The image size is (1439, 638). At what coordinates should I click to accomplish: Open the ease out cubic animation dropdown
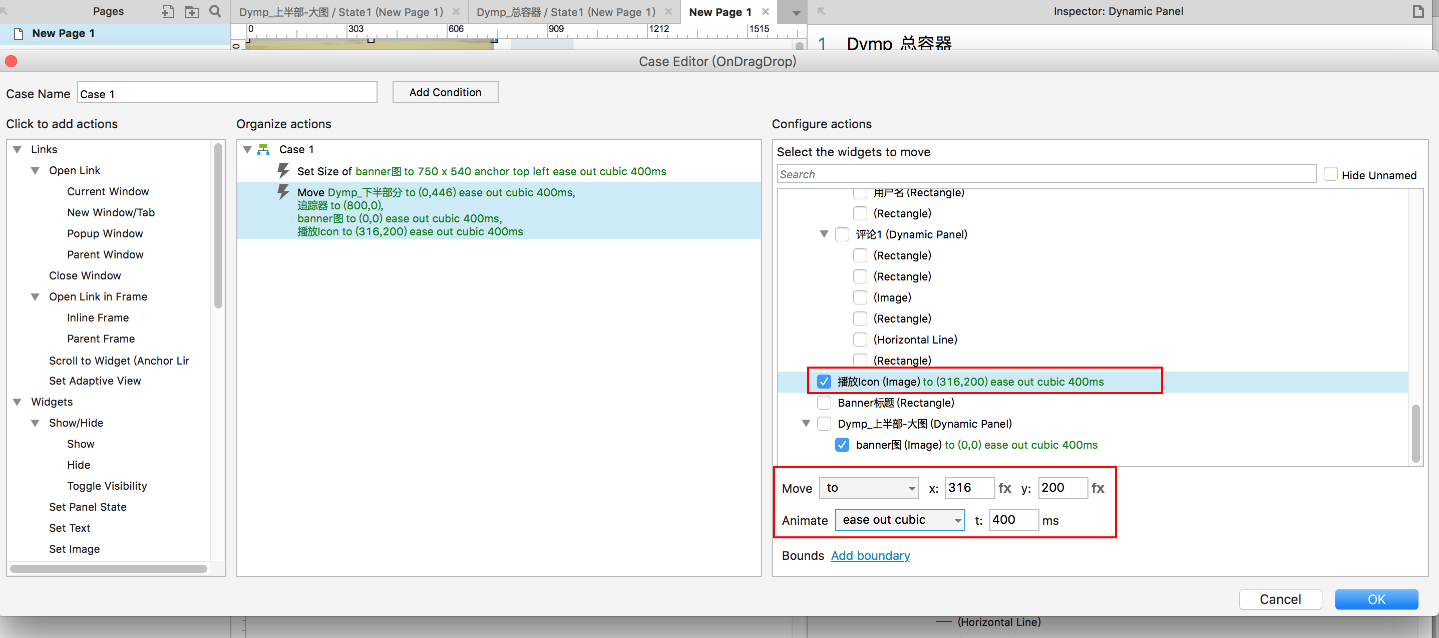[x=899, y=519]
